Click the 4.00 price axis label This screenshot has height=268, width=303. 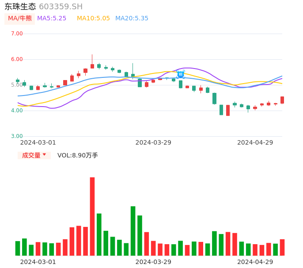click(17, 111)
